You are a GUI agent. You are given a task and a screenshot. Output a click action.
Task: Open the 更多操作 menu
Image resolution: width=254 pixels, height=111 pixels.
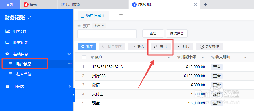click(x=209, y=47)
